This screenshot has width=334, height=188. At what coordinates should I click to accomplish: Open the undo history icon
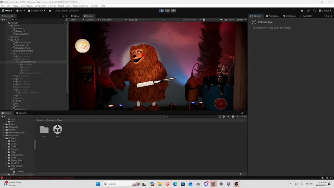click(308, 11)
